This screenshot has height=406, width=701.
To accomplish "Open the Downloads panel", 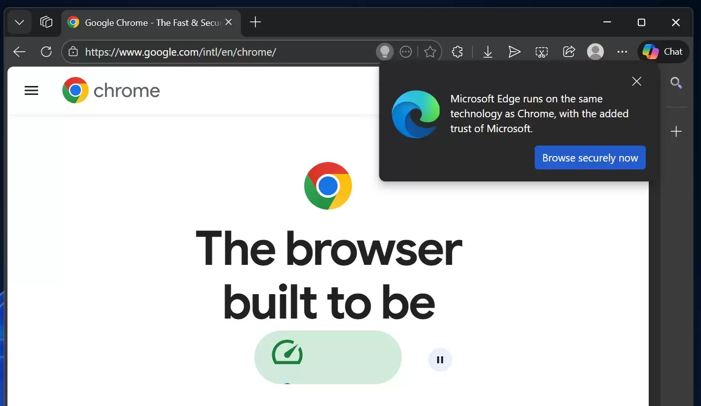I will [x=487, y=52].
